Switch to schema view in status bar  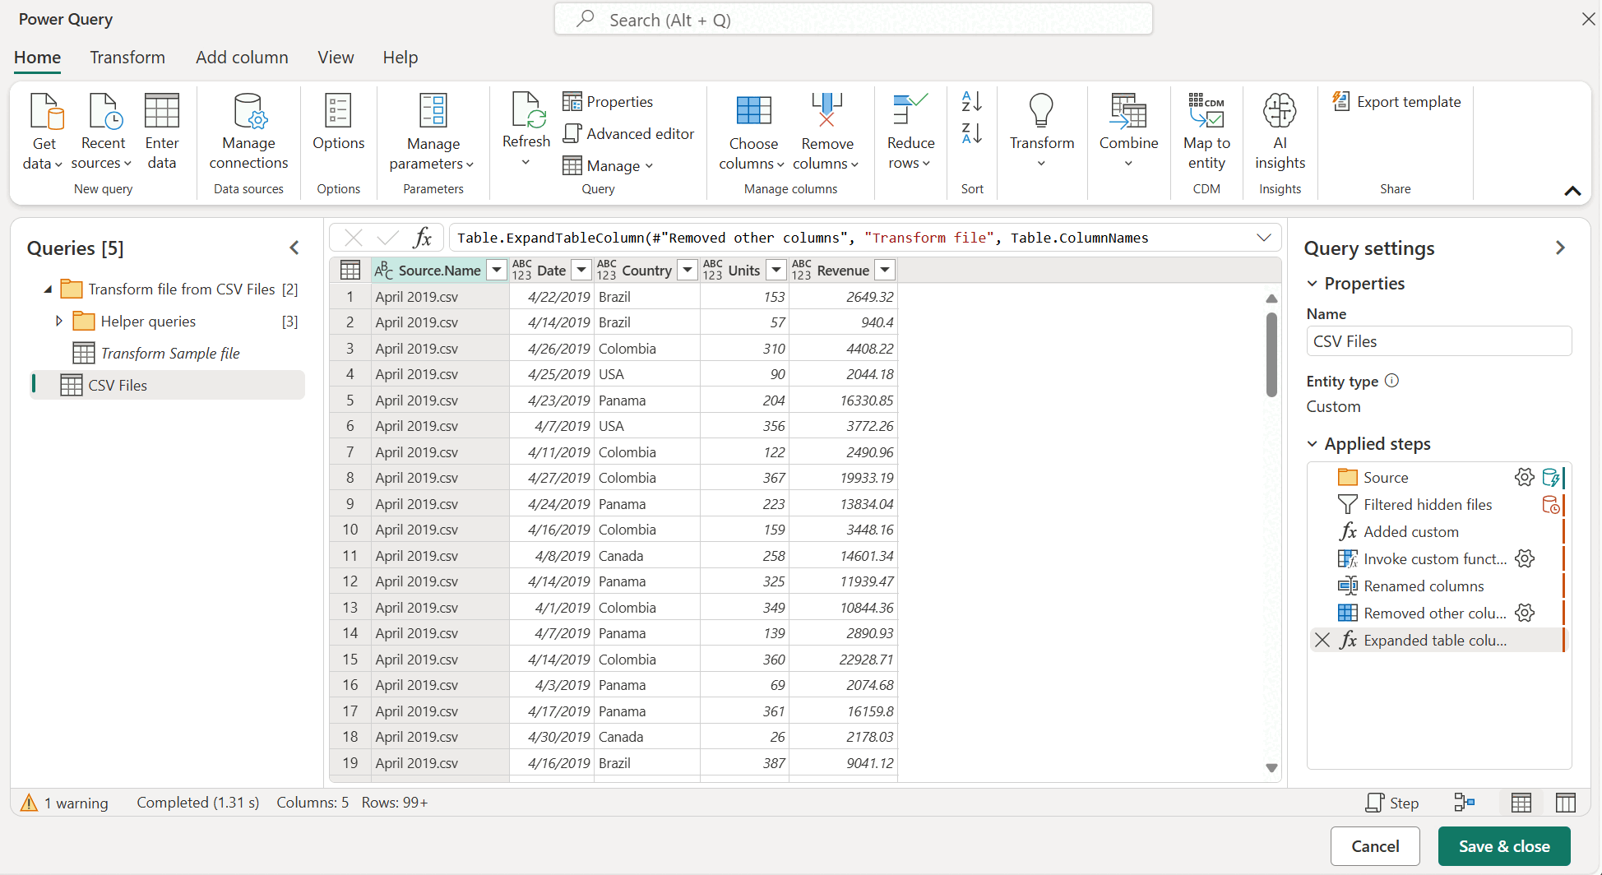coord(1566,803)
